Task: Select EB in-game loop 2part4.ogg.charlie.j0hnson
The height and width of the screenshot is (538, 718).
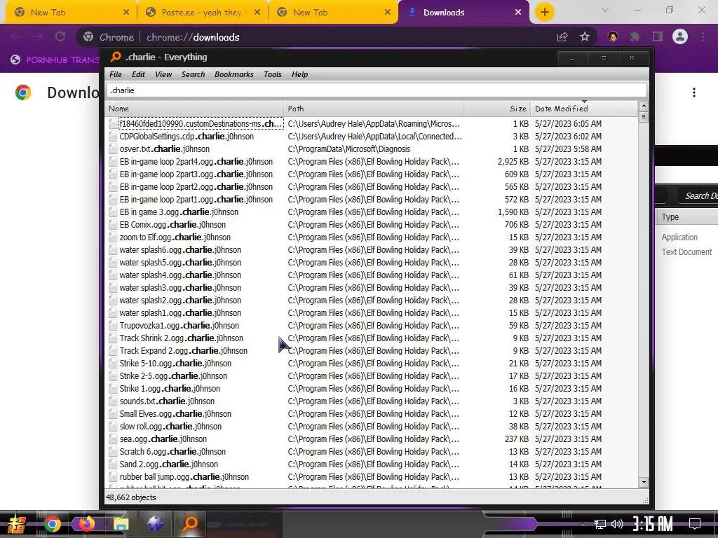Action: [196, 162]
